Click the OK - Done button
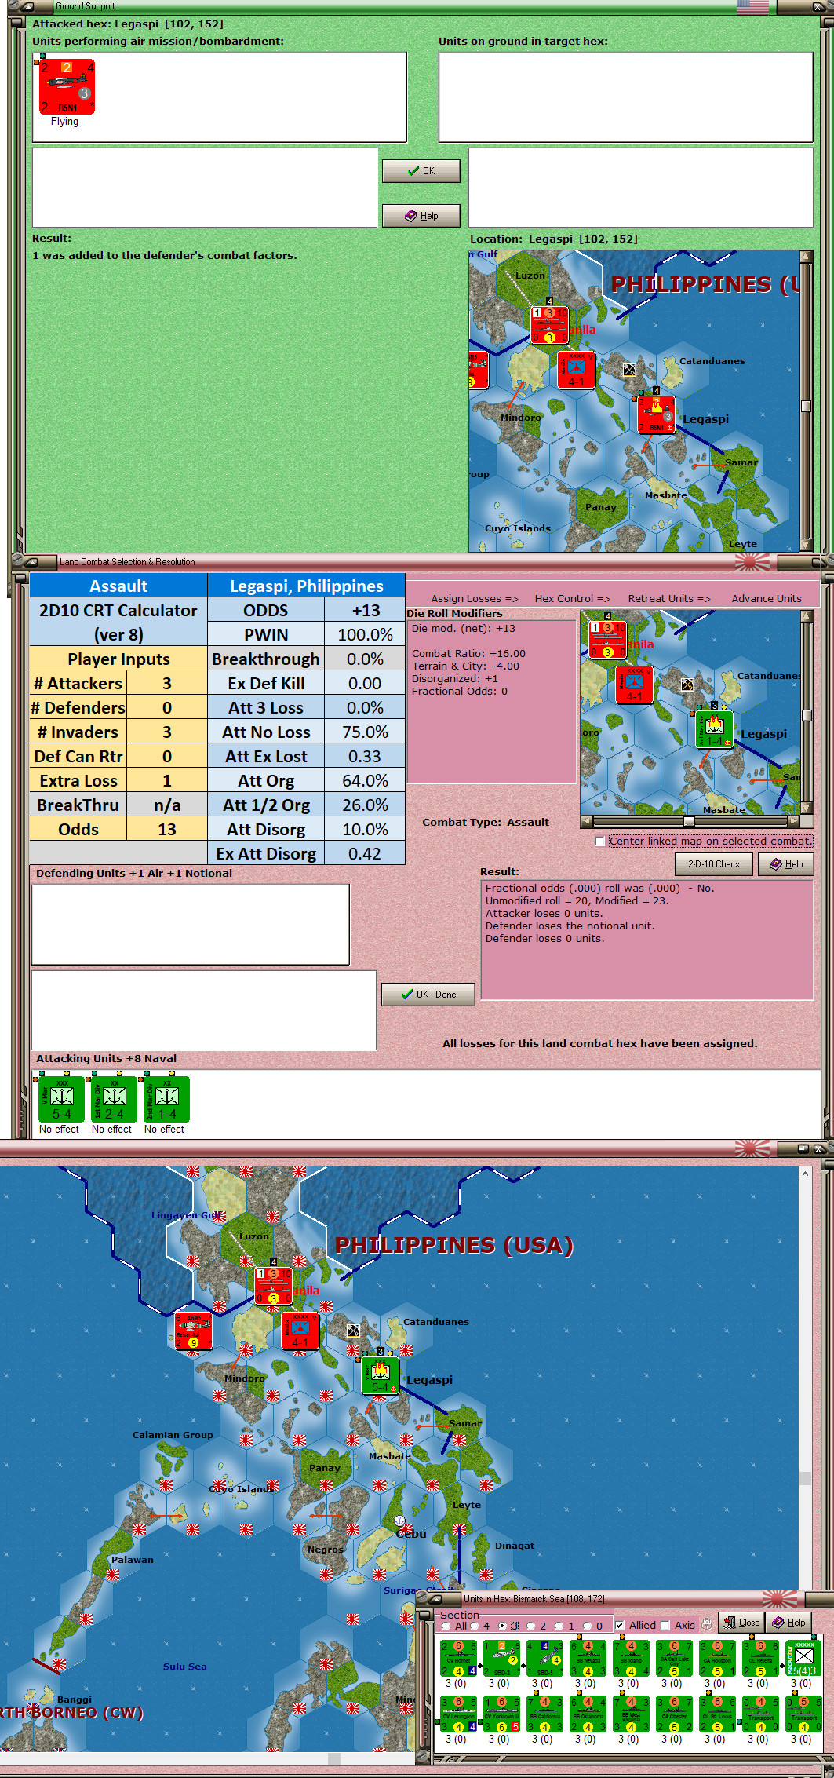Image resolution: width=834 pixels, height=1778 pixels. coord(428,994)
